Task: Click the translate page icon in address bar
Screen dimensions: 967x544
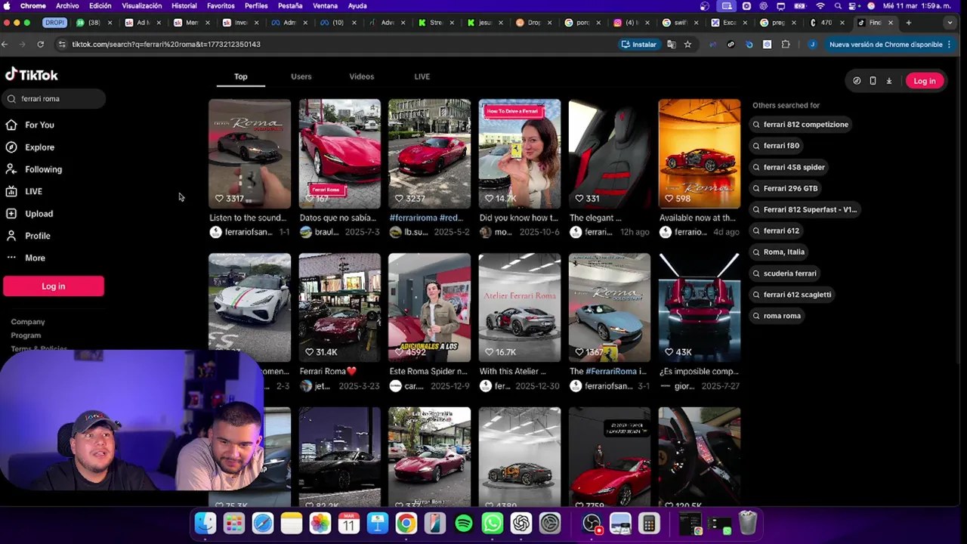Action: 671,45
